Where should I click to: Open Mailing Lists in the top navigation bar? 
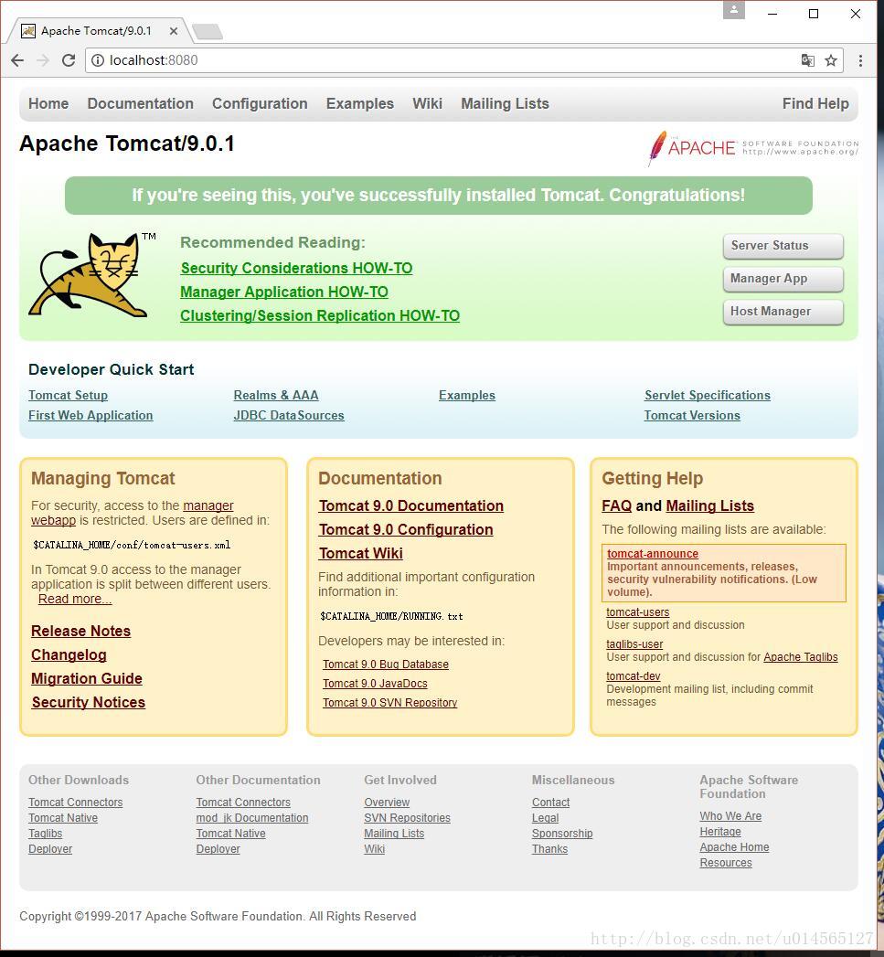point(505,104)
